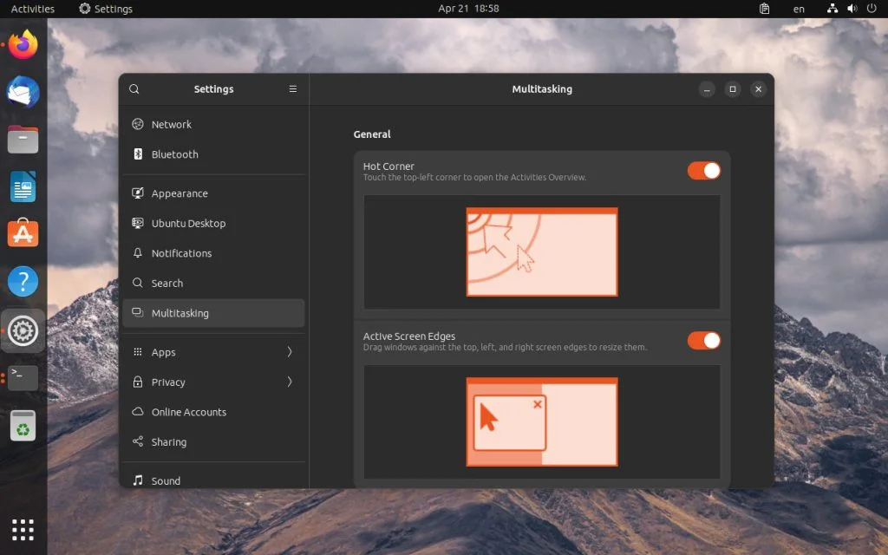Click the 'en' input source indicator
Viewport: 888px width, 555px height.
(x=799, y=9)
